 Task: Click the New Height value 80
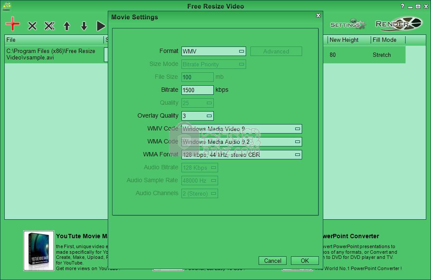333,55
